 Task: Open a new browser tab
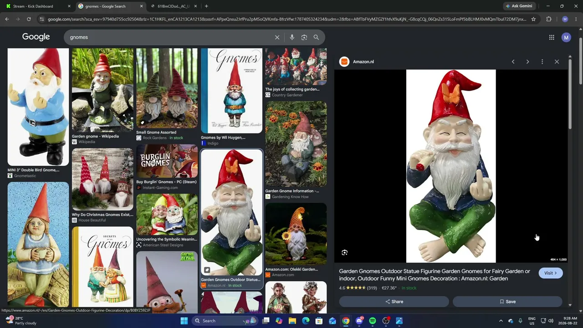click(x=206, y=6)
